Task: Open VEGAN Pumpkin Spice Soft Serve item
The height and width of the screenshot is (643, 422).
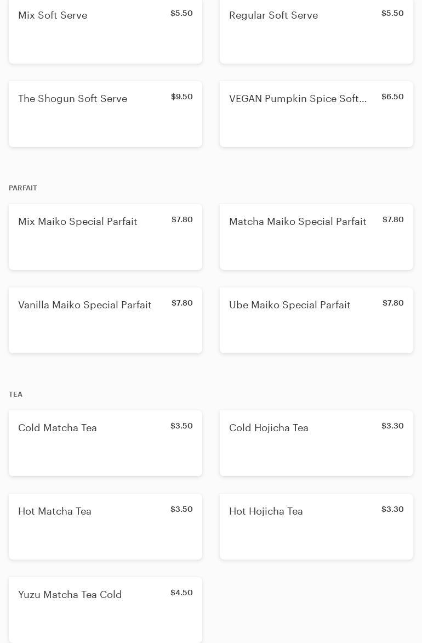Action: coord(316,114)
